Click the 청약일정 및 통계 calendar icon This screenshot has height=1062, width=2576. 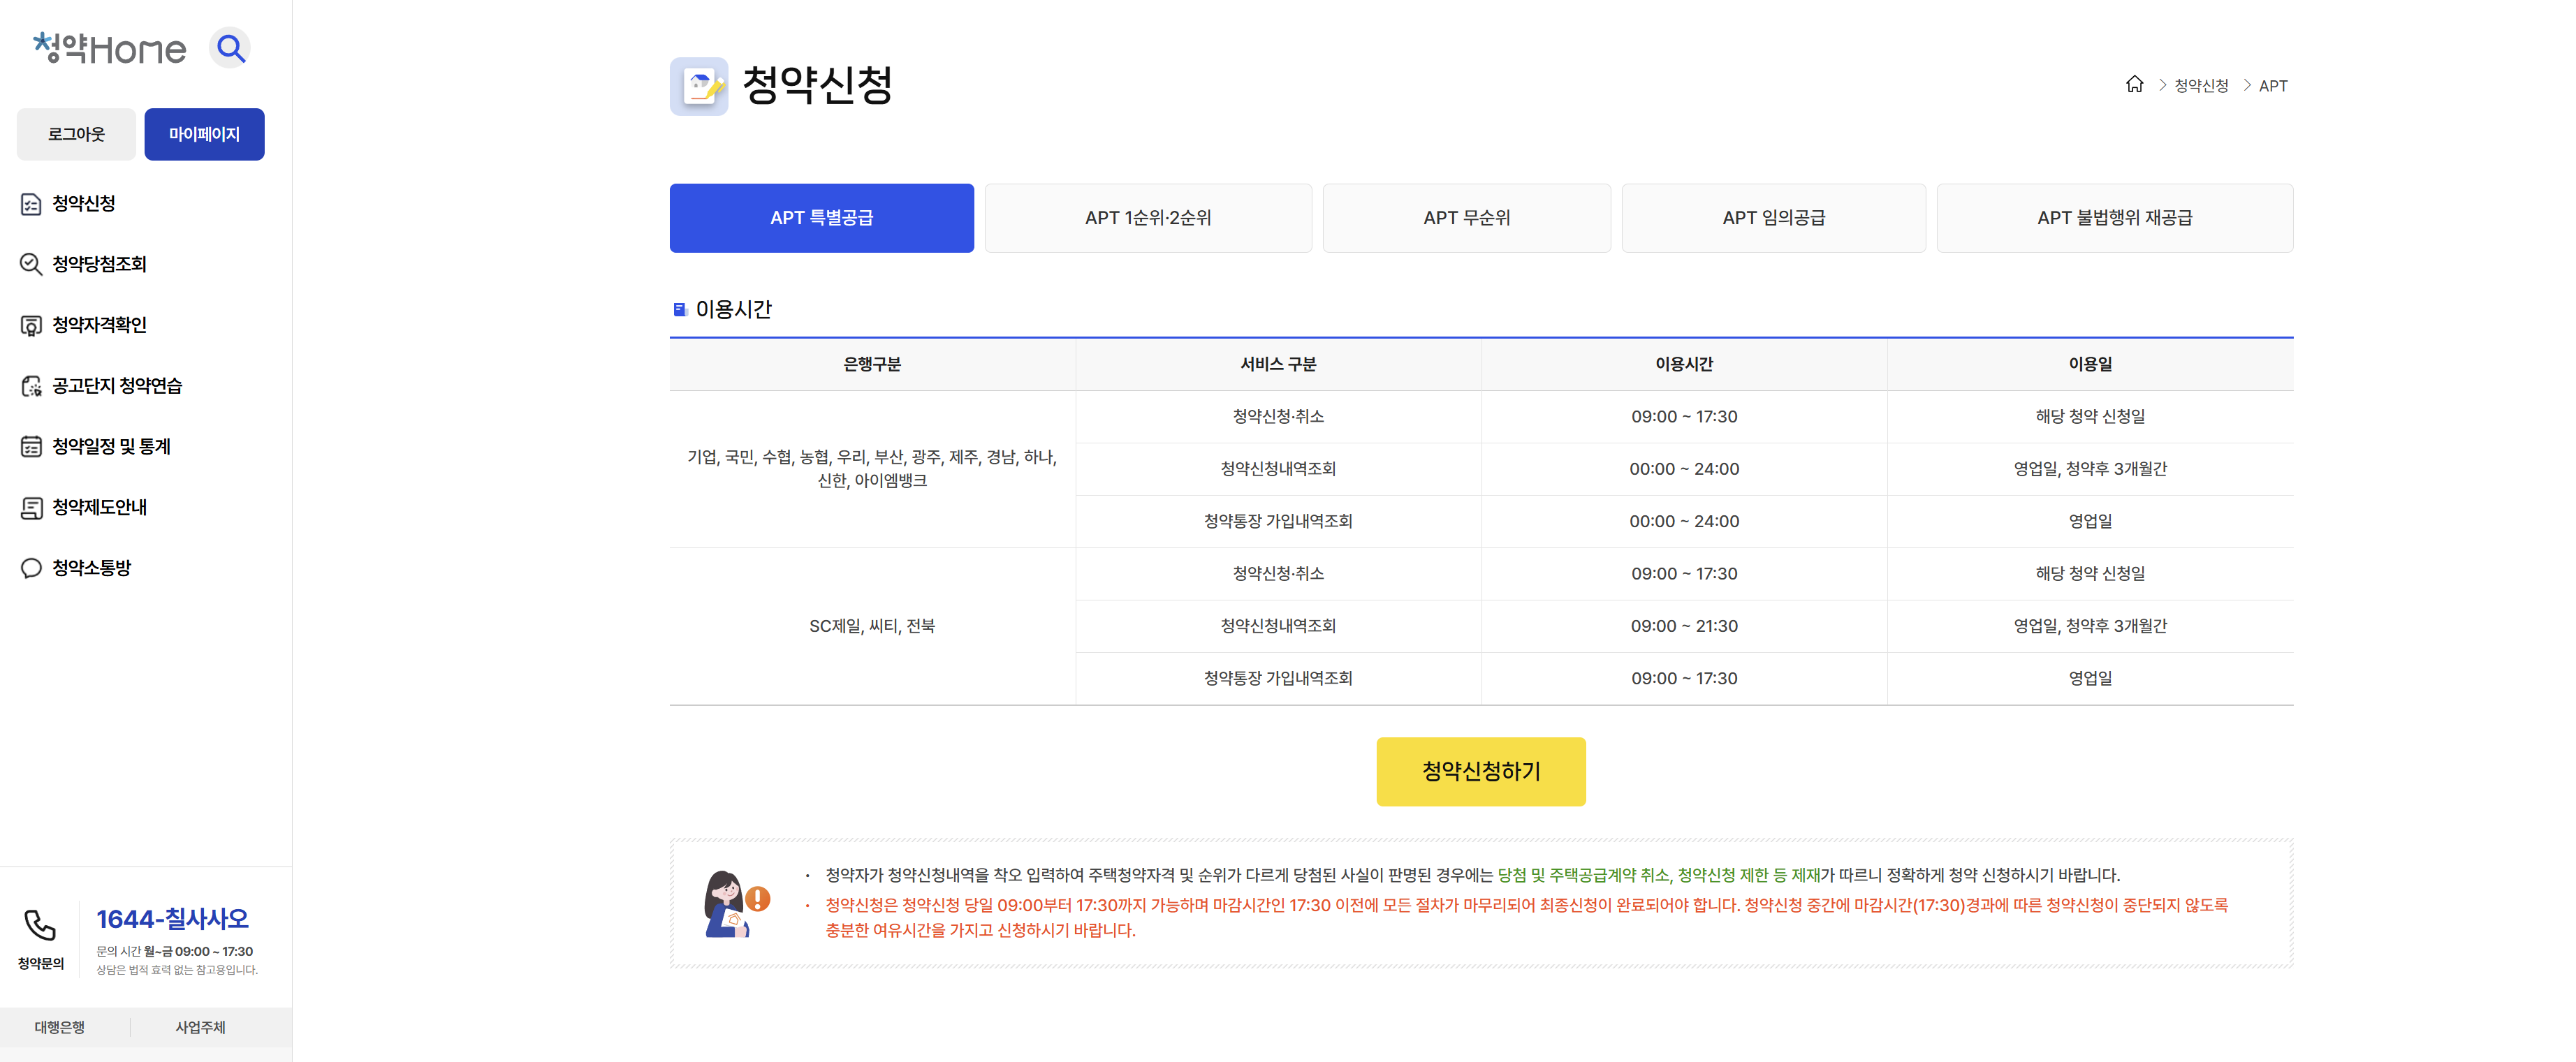[31, 447]
